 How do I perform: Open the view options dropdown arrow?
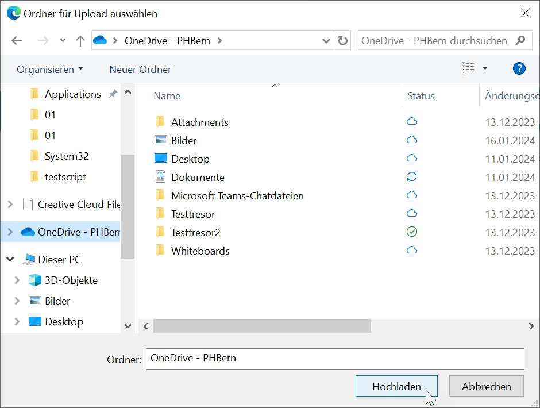coord(485,69)
